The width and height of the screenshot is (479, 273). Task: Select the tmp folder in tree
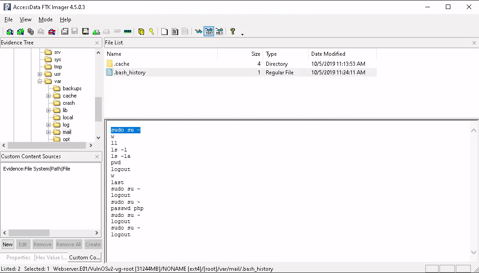click(58, 67)
